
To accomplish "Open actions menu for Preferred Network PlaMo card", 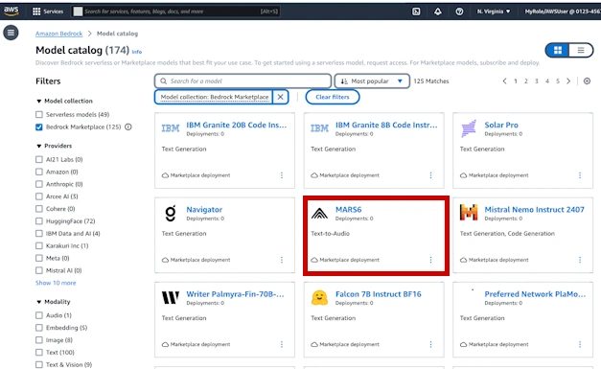I will 580,344.
